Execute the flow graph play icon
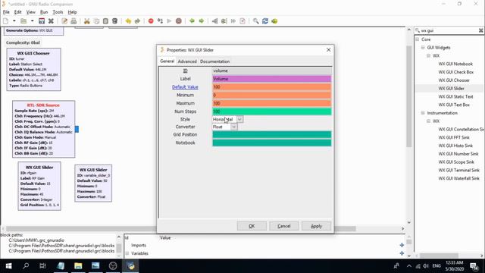 point(169,21)
